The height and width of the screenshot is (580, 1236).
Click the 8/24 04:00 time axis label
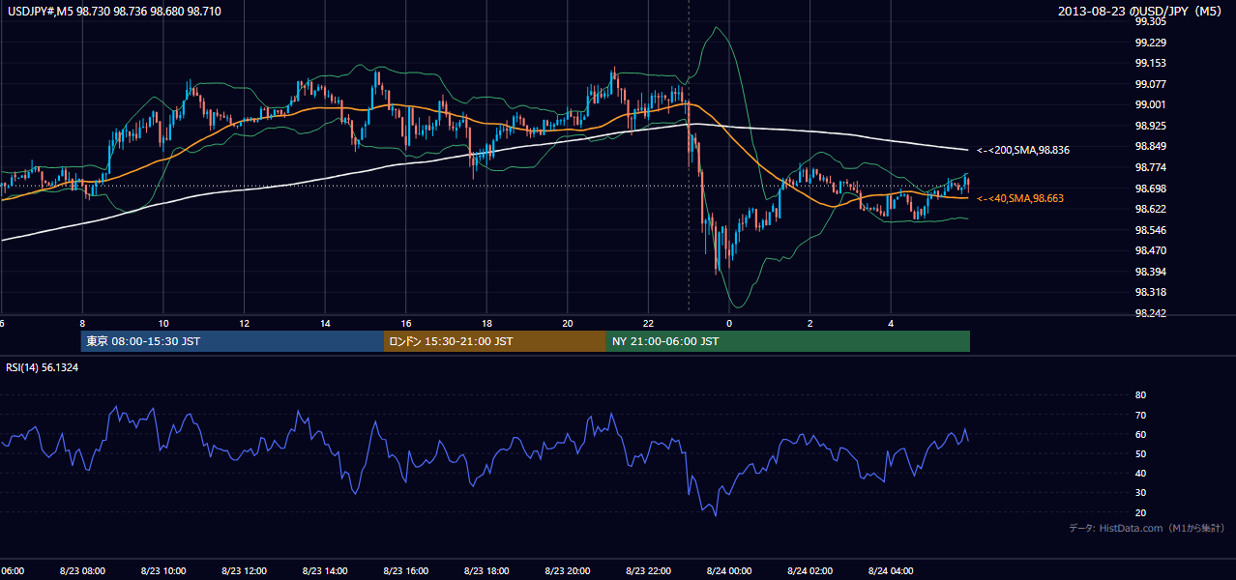891,570
